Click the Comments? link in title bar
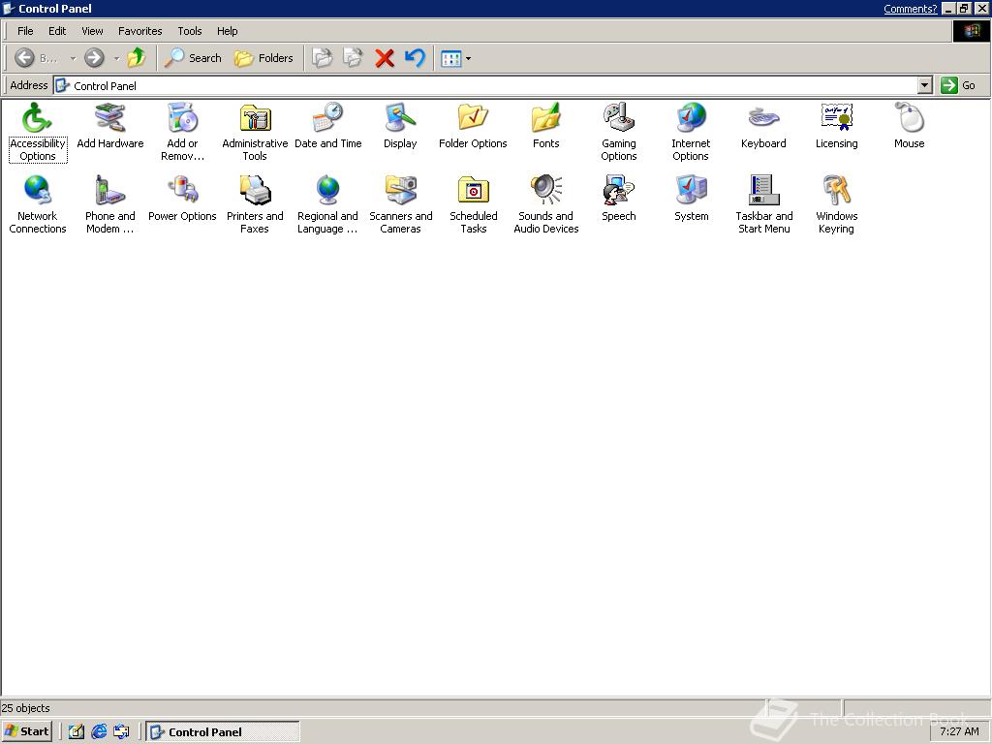This screenshot has width=992, height=744. coord(911,8)
